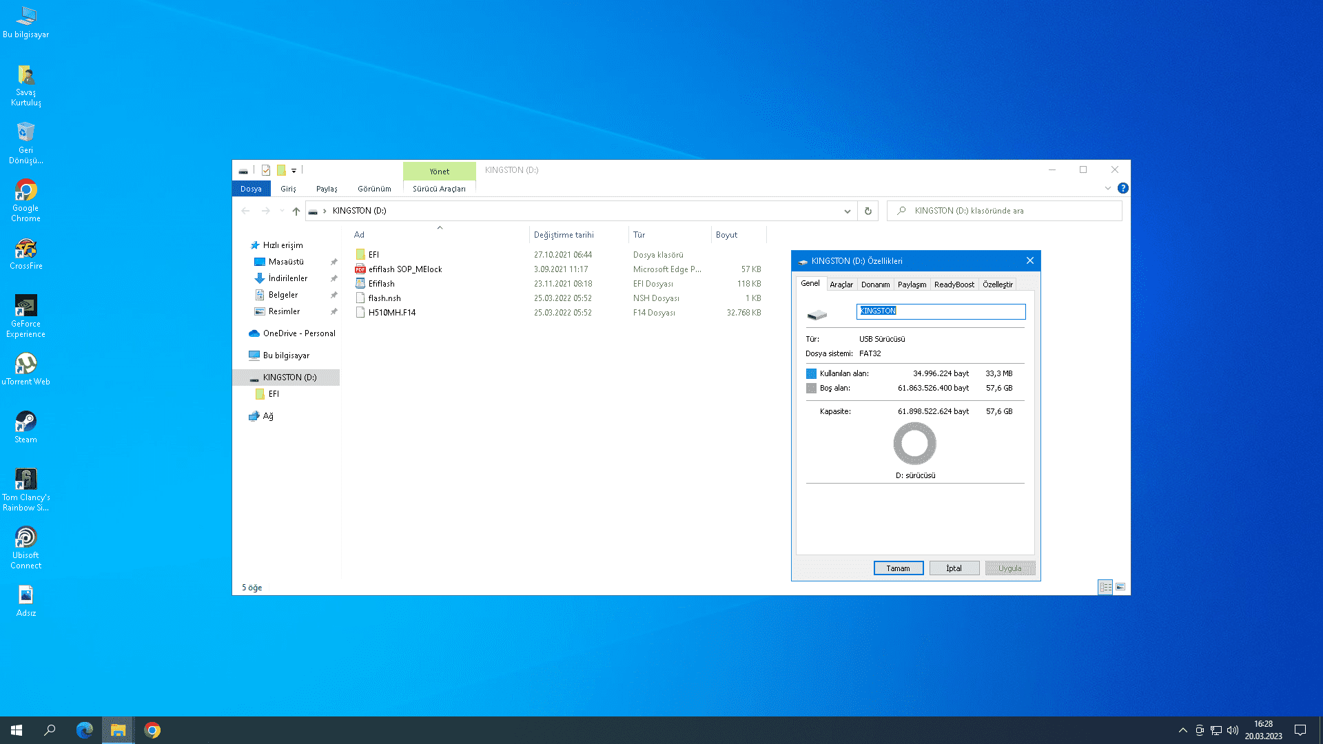Open the quick access toolbar customize dropdown
The width and height of the screenshot is (1323, 744).
point(294,170)
